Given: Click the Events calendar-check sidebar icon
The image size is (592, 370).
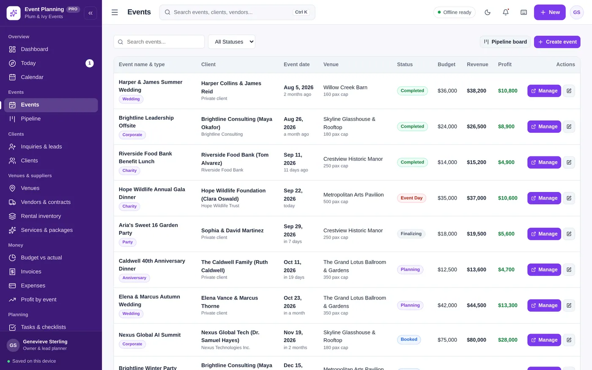Looking at the screenshot, I should tap(12, 105).
